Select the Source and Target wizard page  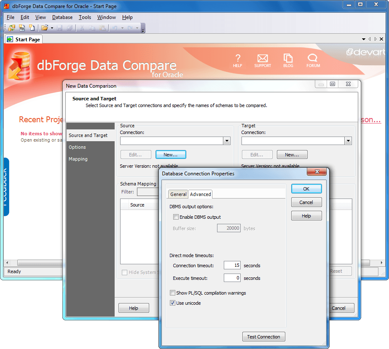(90, 135)
